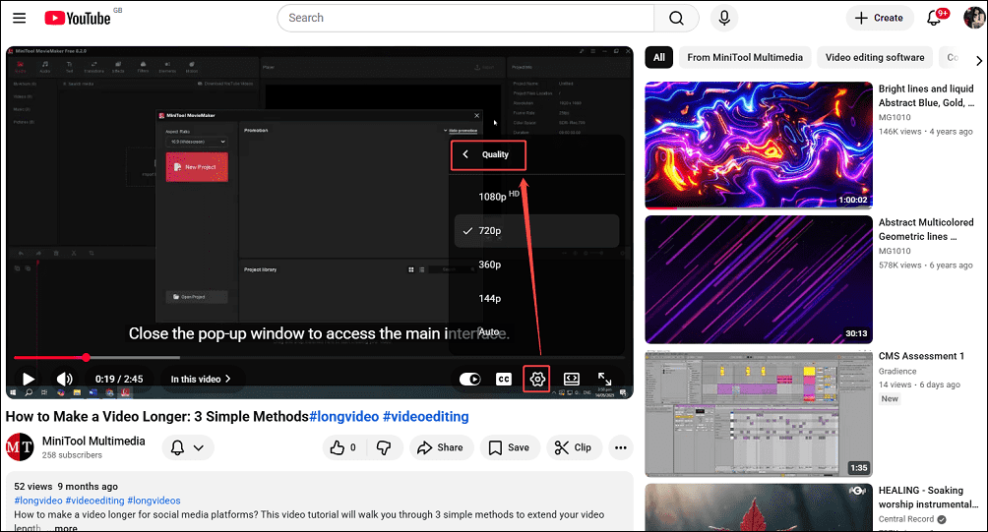Open the notifications bell in the header
Image resolution: width=988 pixels, height=532 pixels.
[x=934, y=18]
